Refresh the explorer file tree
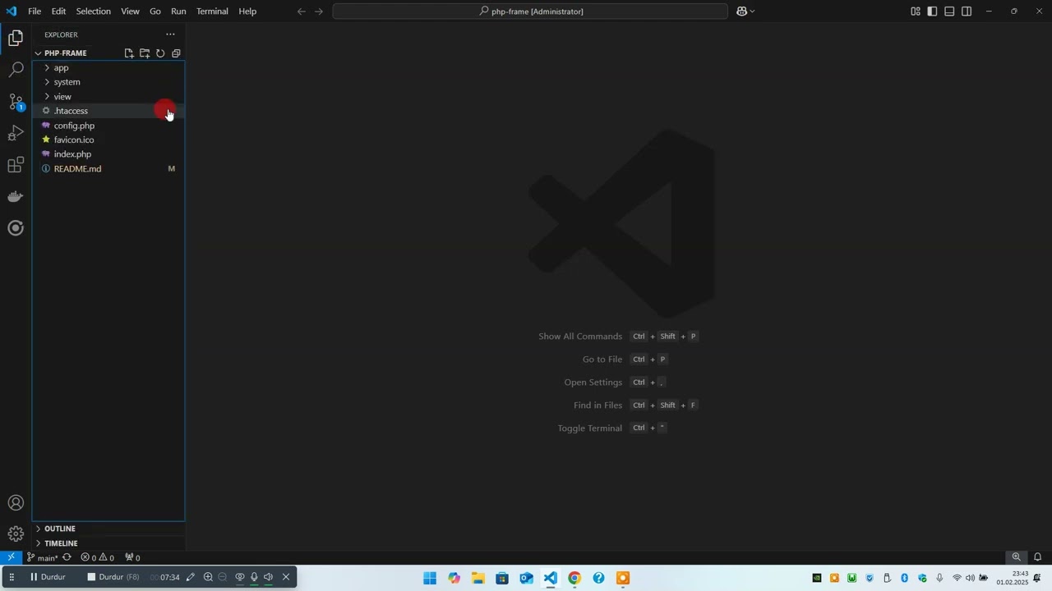Viewport: 1052px width, 591px height. (x=160, y=53)
